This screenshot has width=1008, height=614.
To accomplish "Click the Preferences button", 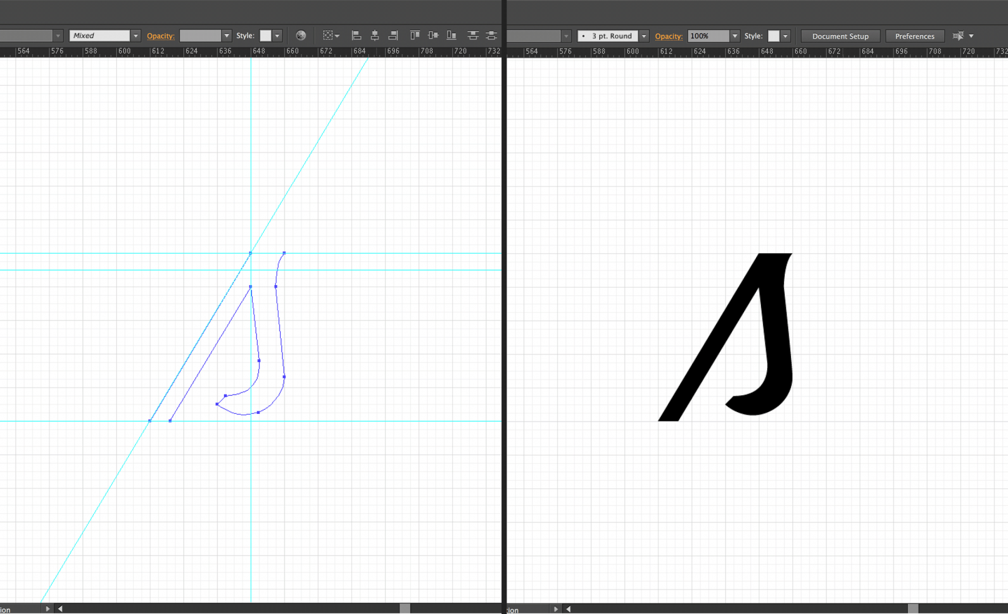I will pos(914,36).
